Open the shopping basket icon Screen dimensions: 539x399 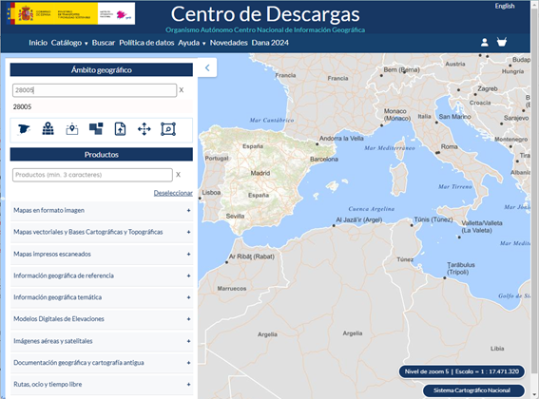[x=502, y=42]
